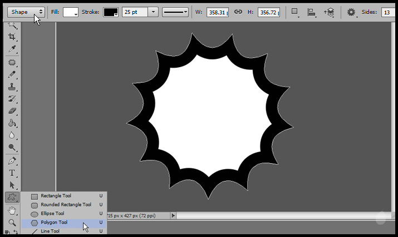
Task: Select the Eyedropper tool
Action: [x=12, y=50]
